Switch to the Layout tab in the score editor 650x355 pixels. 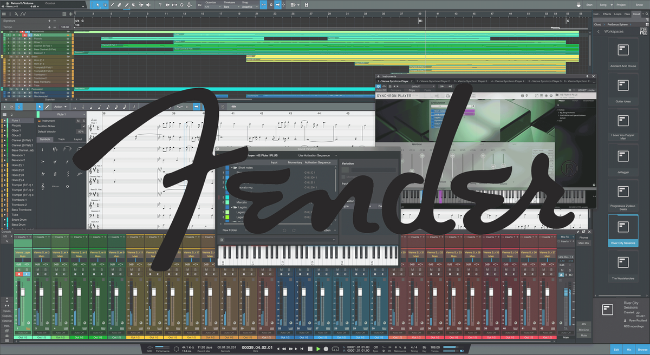coord(77,139)
